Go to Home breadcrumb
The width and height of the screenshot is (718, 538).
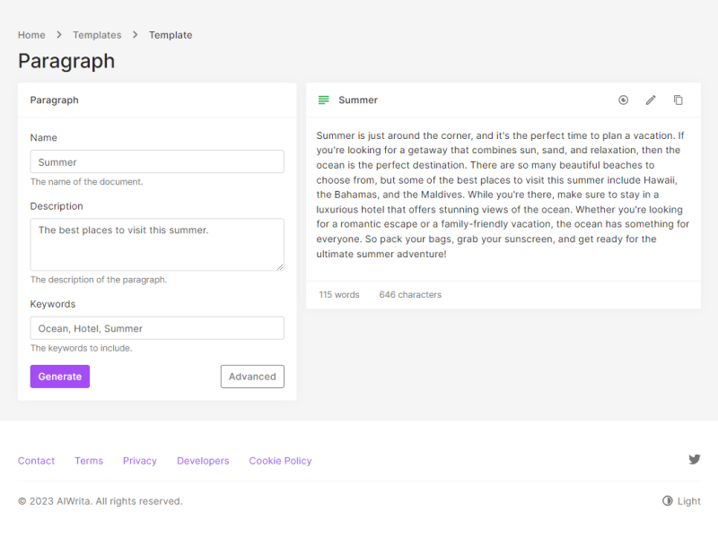point(31,35)
